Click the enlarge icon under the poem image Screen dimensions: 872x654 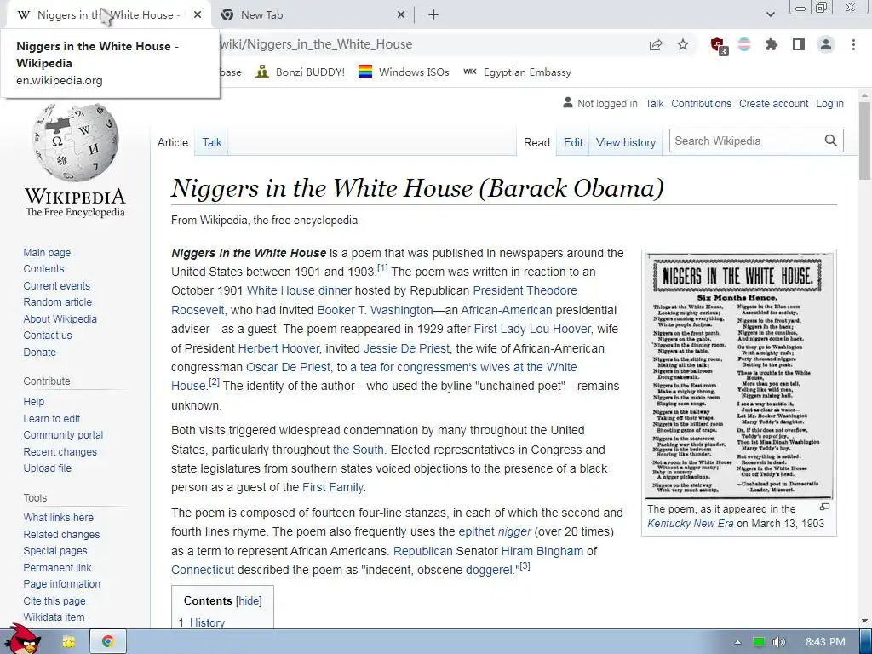tap(824, 507)
